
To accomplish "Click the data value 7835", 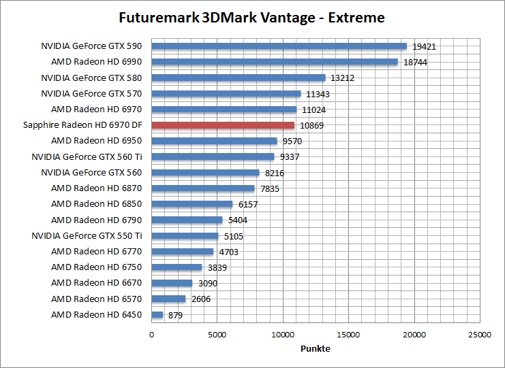I will coord(270,189).
